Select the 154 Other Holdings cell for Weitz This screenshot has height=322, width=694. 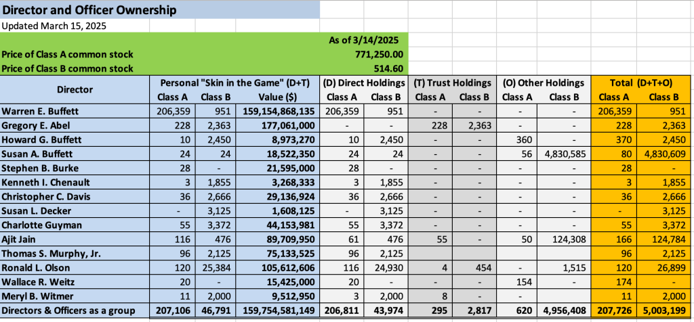[517, 282]
